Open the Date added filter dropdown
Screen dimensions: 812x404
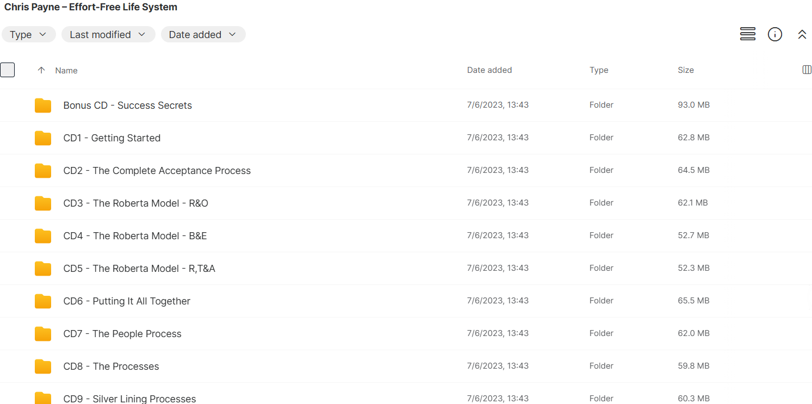tap(203, 34)
